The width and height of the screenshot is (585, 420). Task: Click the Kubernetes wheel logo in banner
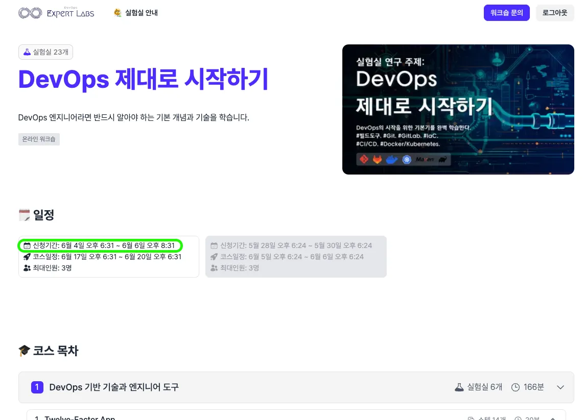pyautogui.click(x=407, y=160)
